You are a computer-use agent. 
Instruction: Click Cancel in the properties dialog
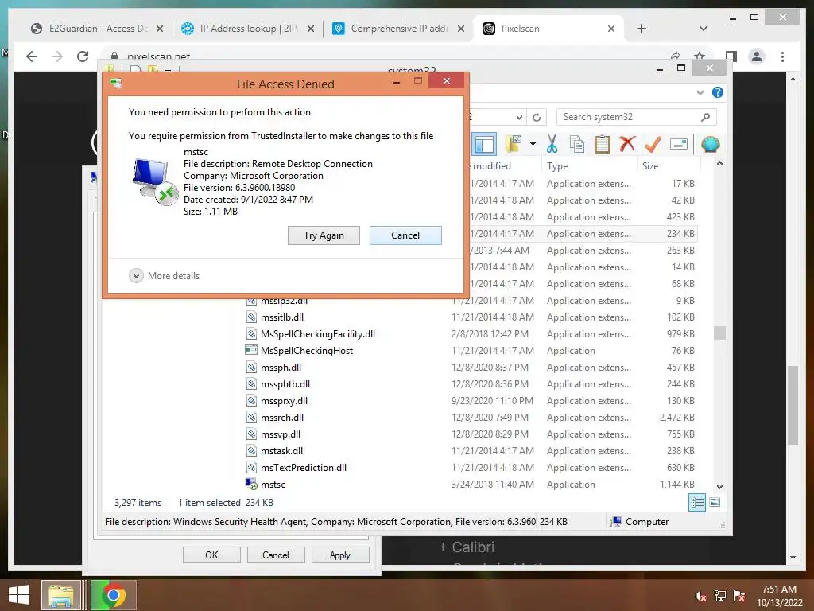coord(276,555)
